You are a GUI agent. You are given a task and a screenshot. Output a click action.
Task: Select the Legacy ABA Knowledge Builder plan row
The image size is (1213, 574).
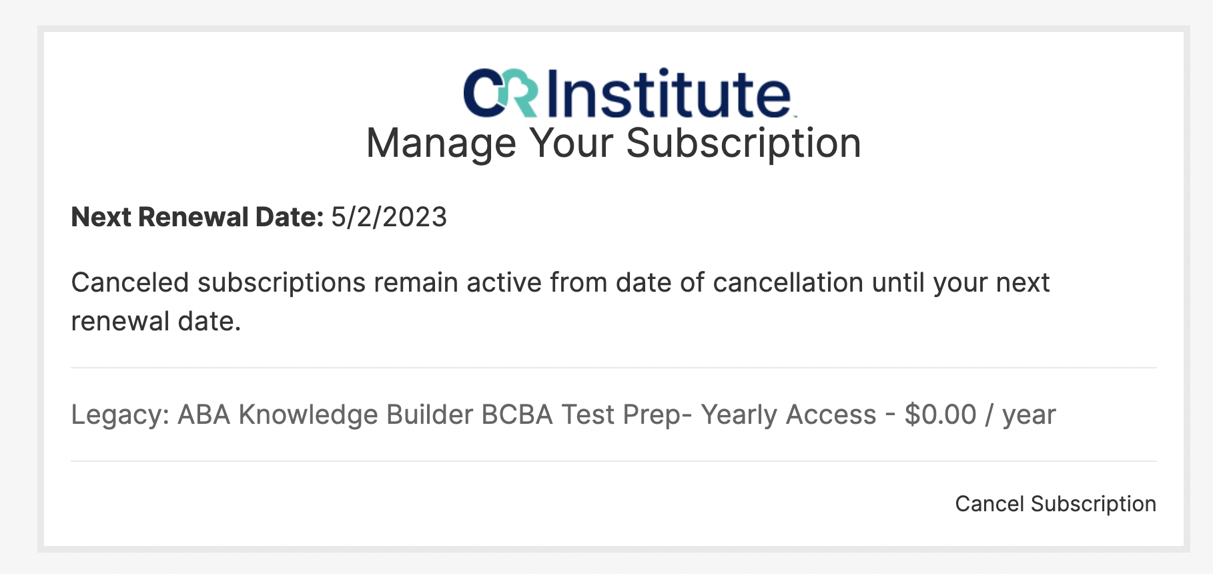562,414
